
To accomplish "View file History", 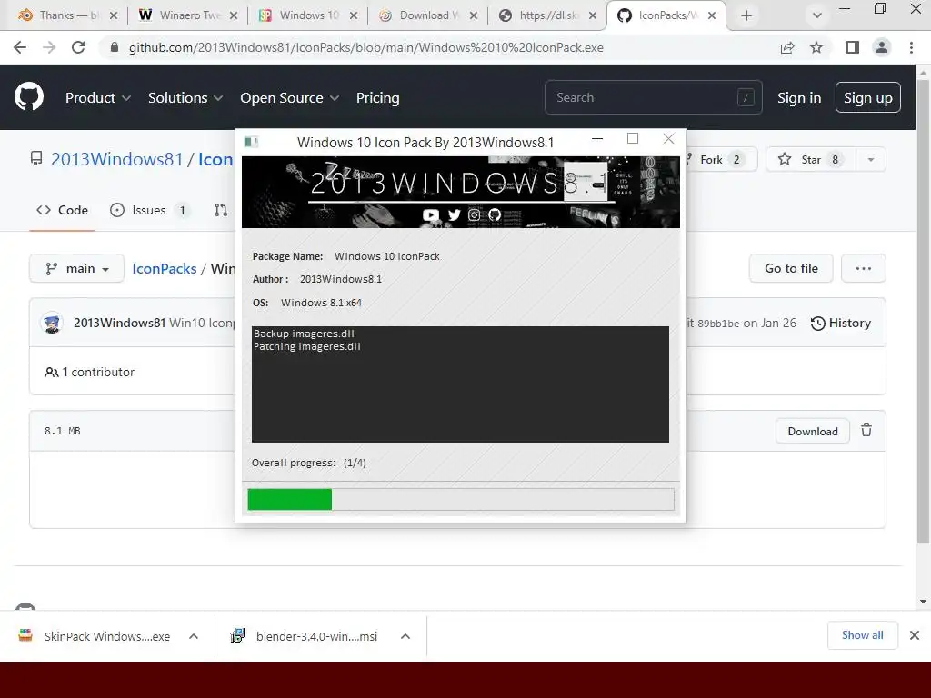I will pos(841,323).
